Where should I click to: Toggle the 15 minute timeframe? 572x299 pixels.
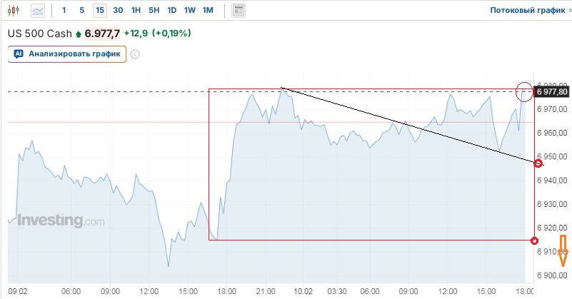click(99, 11)
